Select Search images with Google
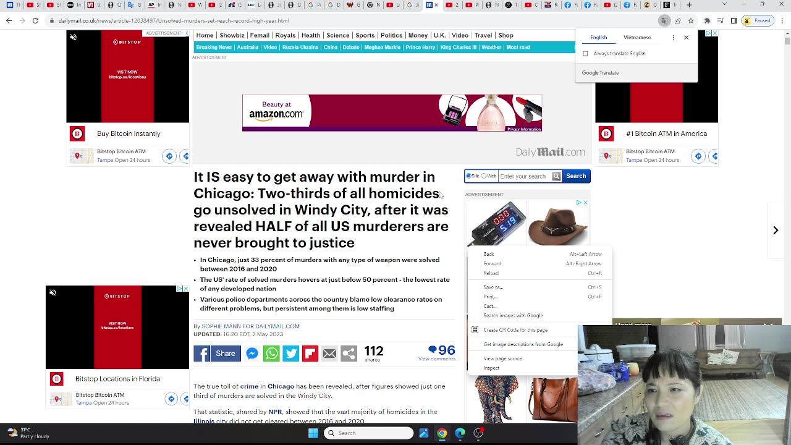 [541, 316]
